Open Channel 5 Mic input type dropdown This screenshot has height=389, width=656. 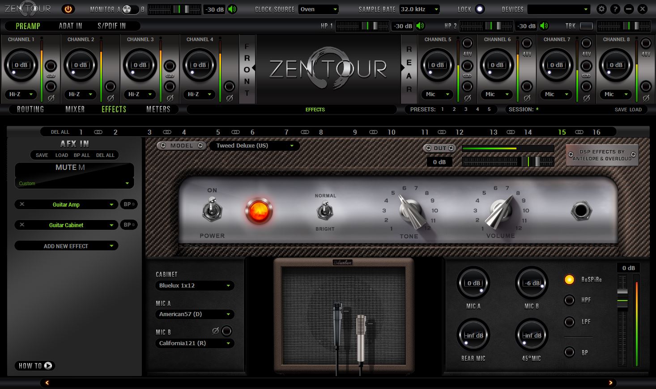pyautogui.click(x=437, y=94)
